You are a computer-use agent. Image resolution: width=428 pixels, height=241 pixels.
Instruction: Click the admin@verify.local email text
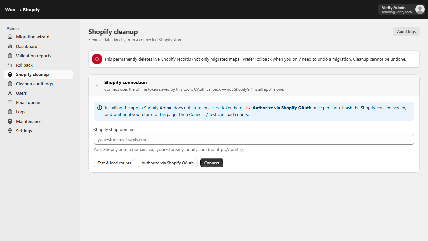[397, 12]
